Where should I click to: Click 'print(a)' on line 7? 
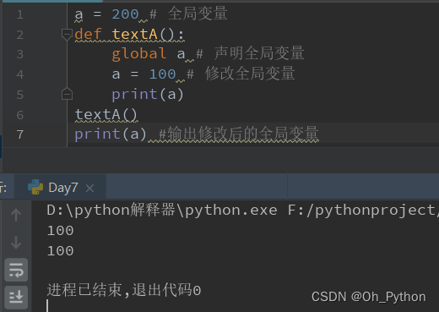click(111, 134)
